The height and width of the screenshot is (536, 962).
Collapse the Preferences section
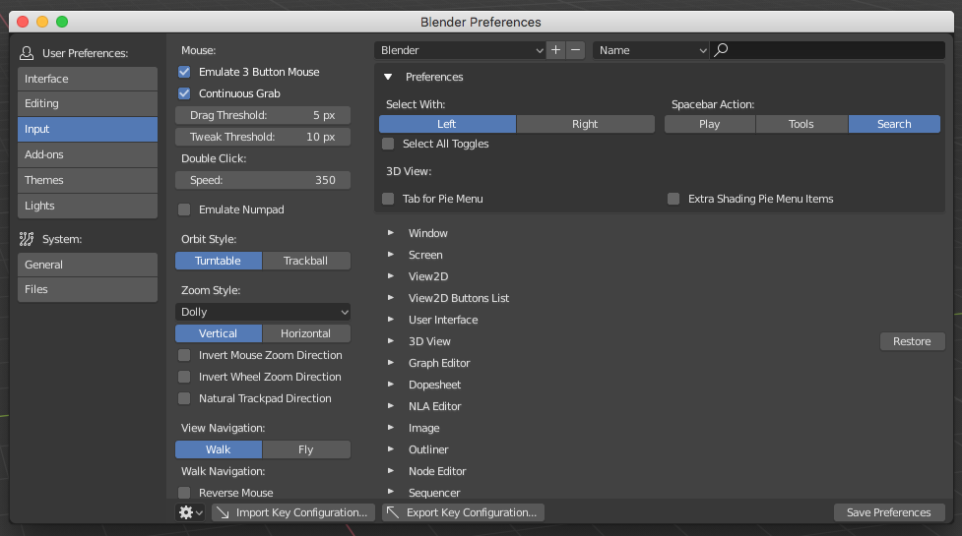pyautogui.click(x=388, y=77)
